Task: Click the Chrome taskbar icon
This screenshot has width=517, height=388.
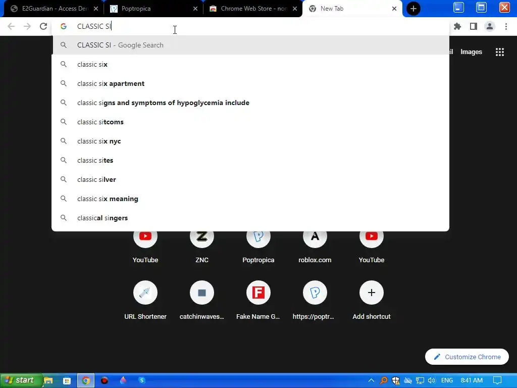Action: pyautogui.click(x=86, y=380)
